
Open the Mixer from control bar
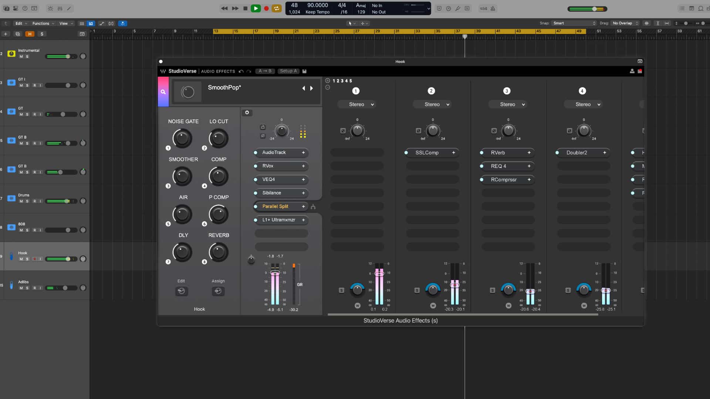coord(60,8)
